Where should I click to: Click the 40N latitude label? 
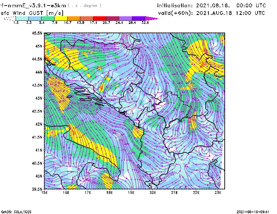[x=39, y=176]
